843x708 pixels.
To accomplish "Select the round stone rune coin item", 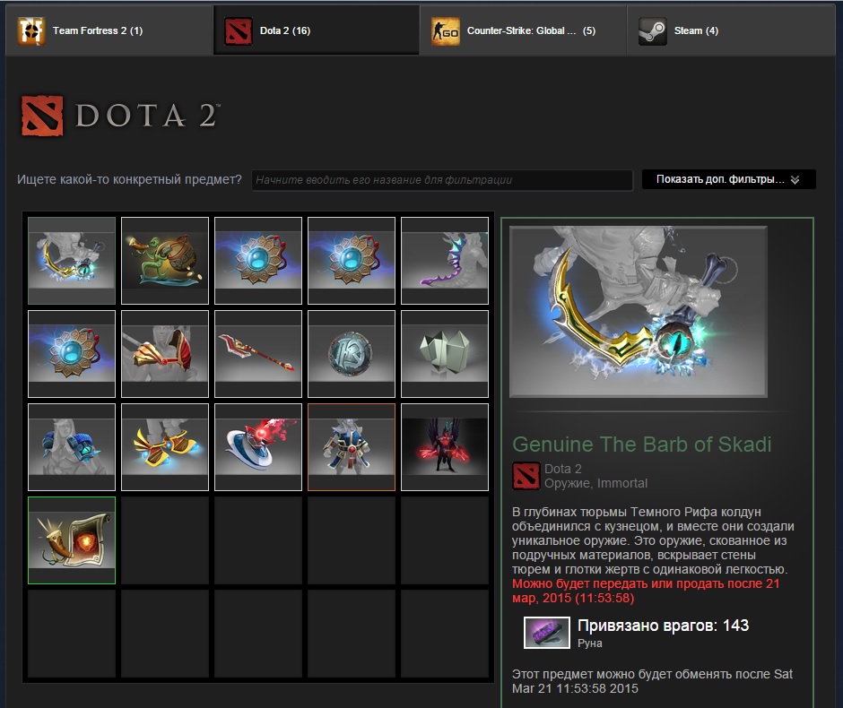I will 352,354.
